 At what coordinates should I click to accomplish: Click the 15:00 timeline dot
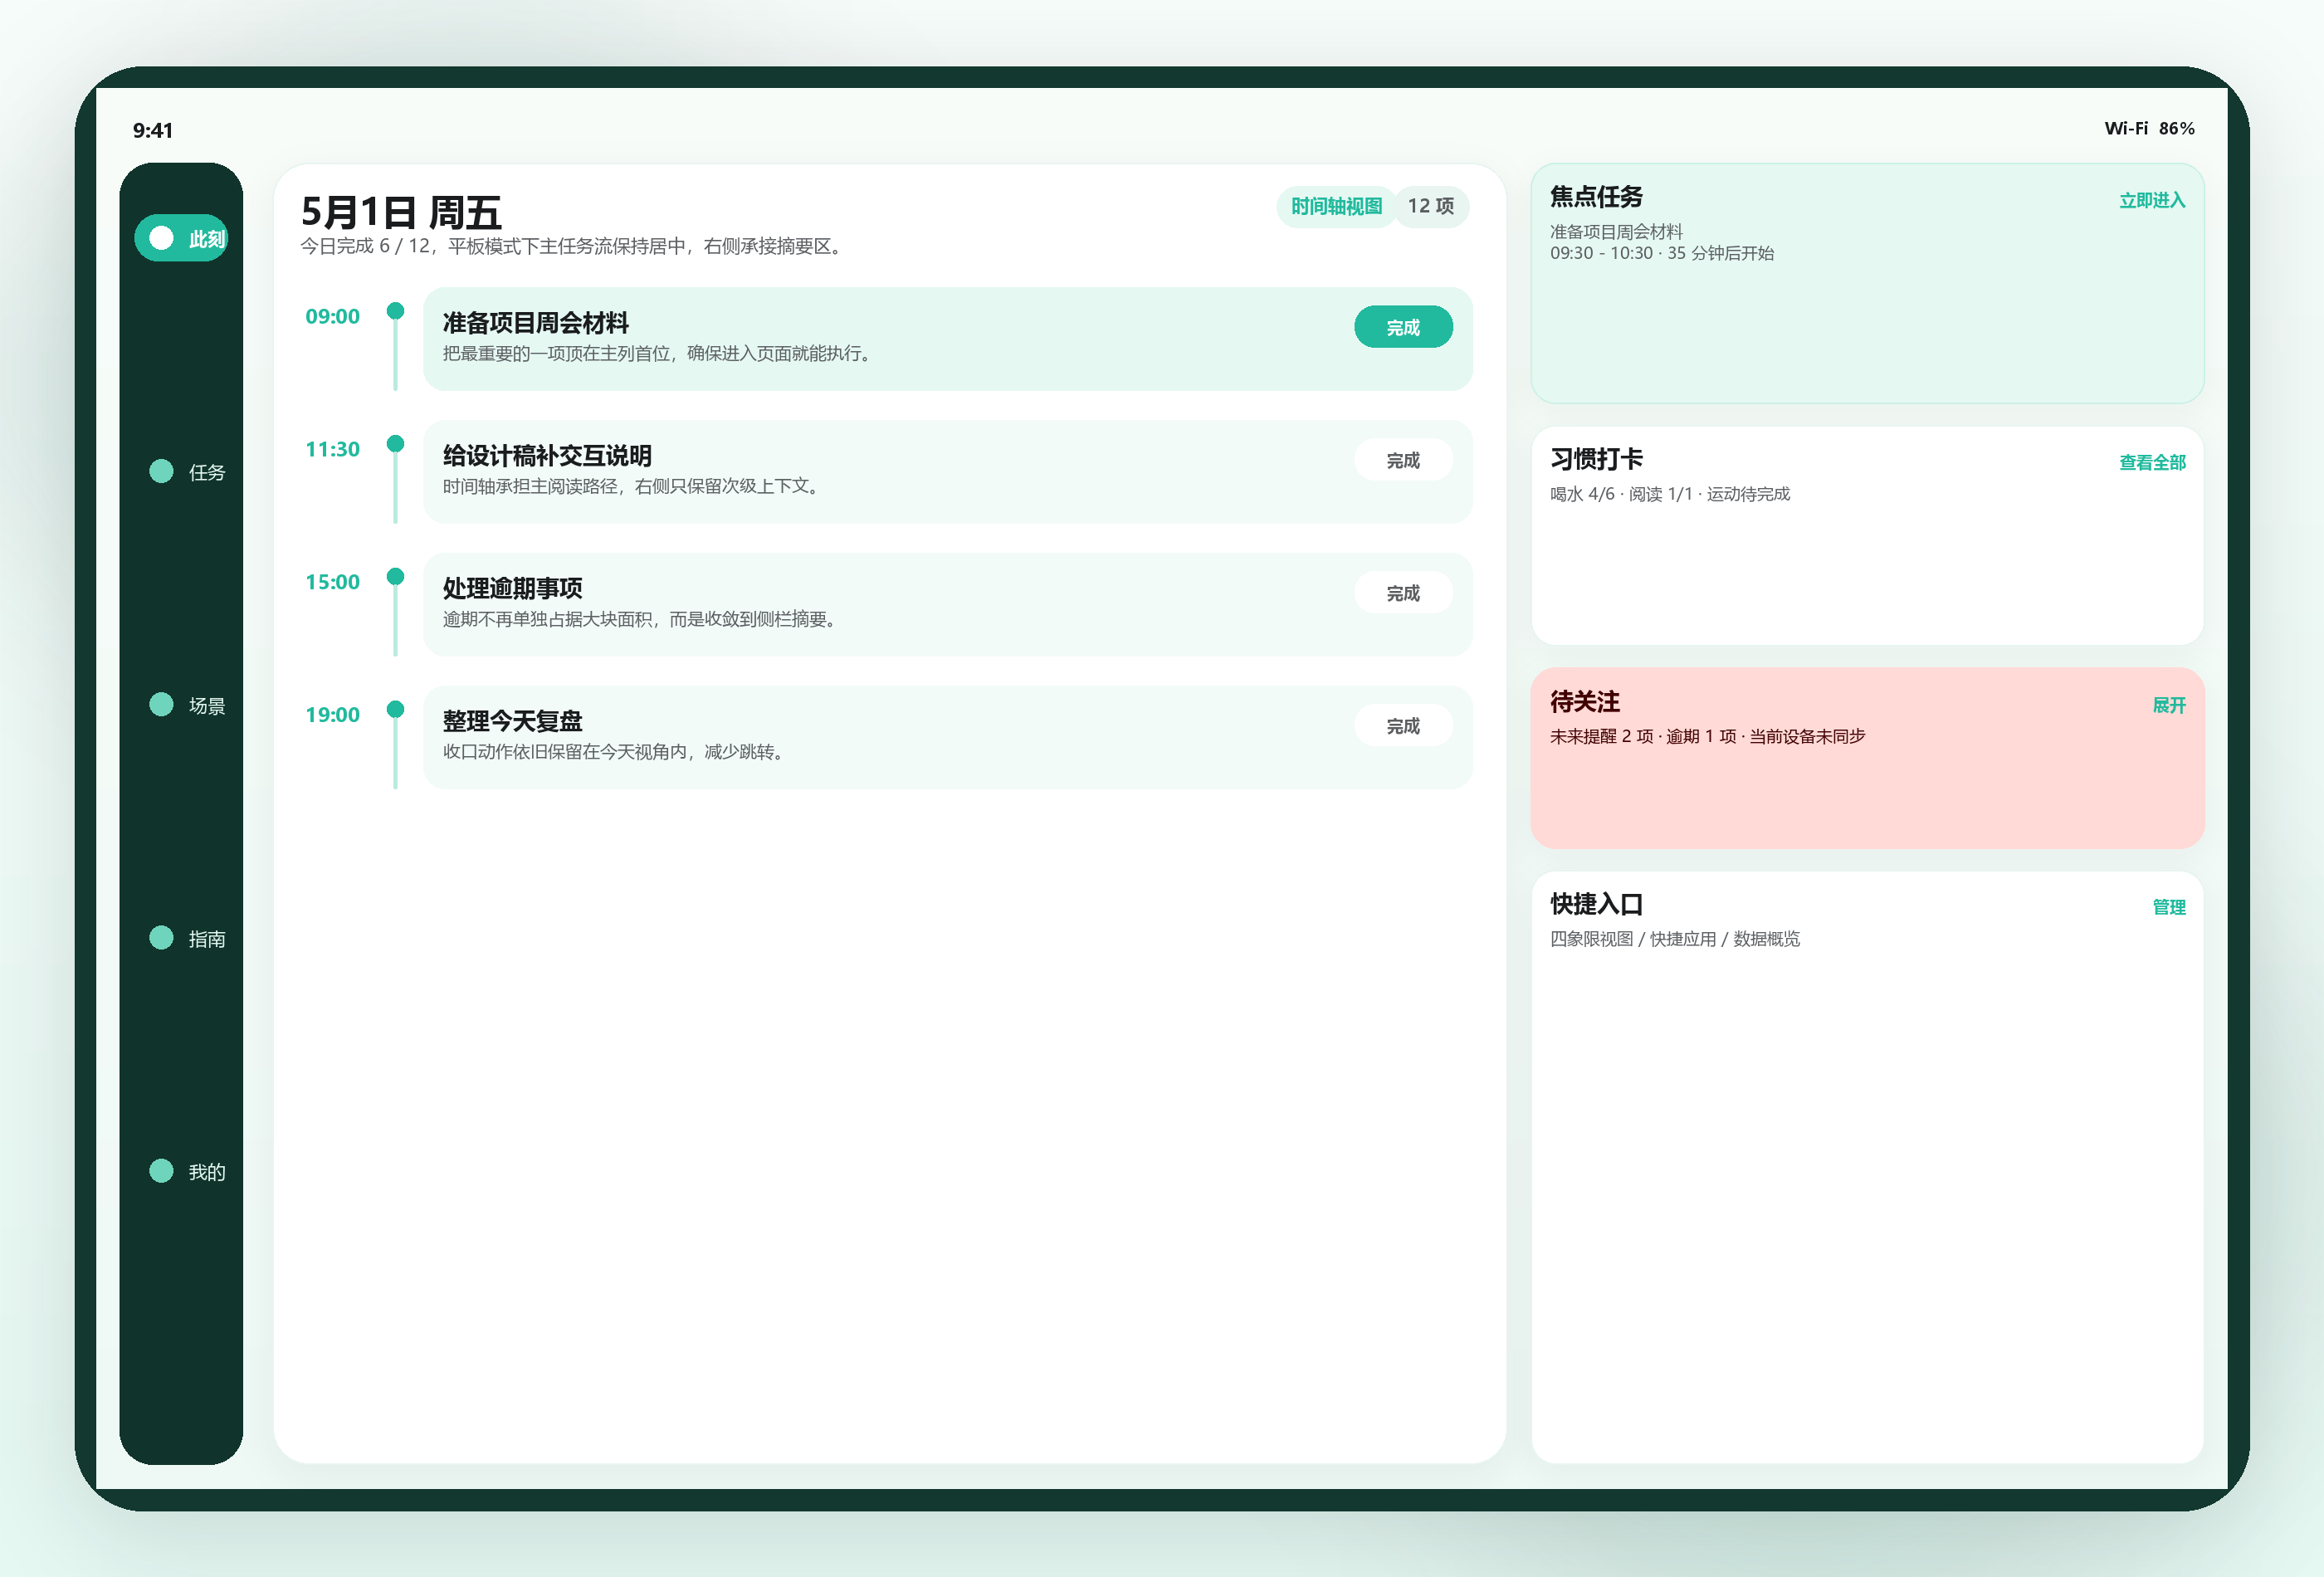pos(395,577)
